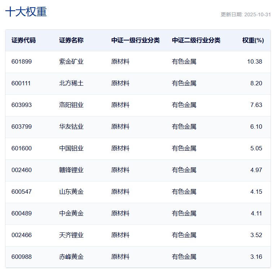The image size is (276, 270).
Task: Select security code 603993
Action: point(22,105)
